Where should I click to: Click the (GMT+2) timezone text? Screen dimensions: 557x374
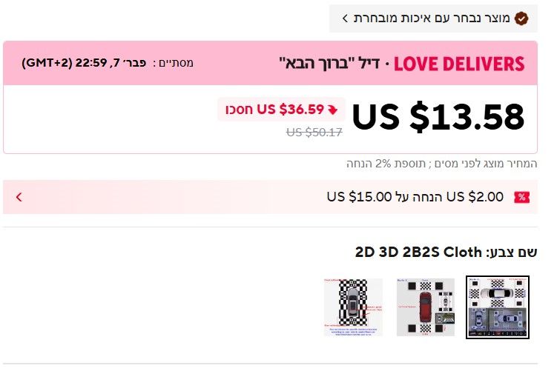tap(44, 63)
